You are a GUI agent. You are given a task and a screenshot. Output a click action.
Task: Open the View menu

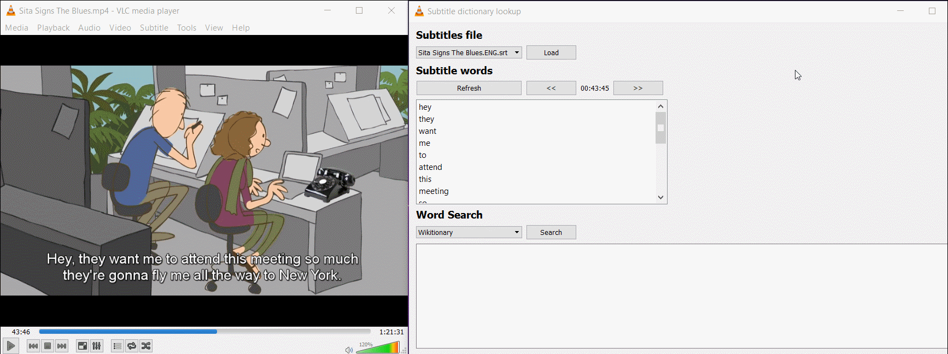[x=214, y=28]
